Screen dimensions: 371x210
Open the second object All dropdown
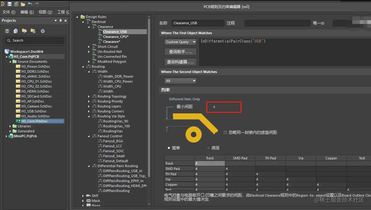point(180,81)
